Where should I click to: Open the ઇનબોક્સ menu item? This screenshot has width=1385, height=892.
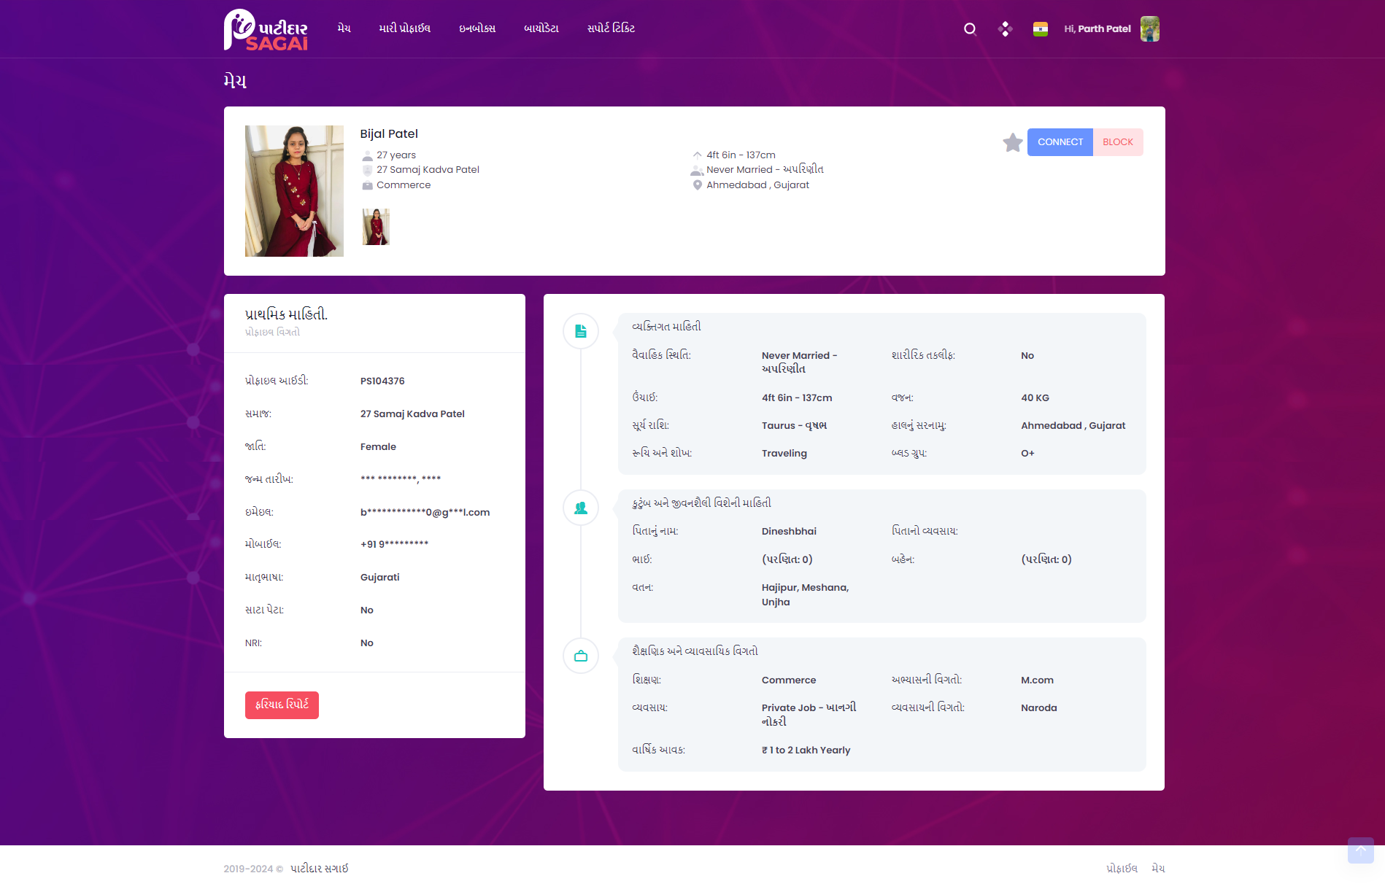477,28
